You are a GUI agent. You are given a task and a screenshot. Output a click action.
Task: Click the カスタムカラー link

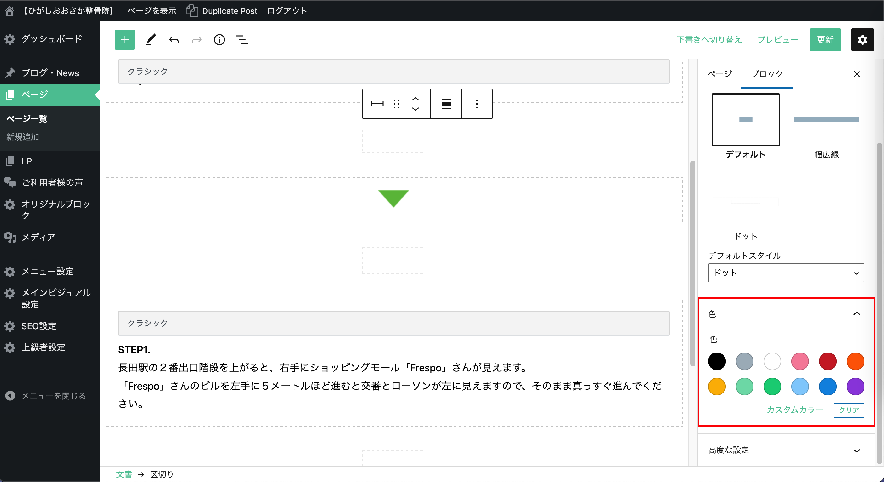coord(794,410)
